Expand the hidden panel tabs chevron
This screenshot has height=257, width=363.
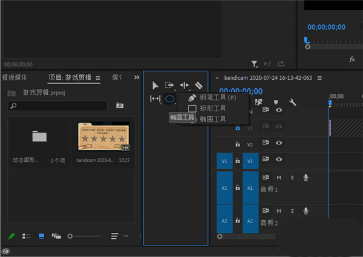[136, 77]
